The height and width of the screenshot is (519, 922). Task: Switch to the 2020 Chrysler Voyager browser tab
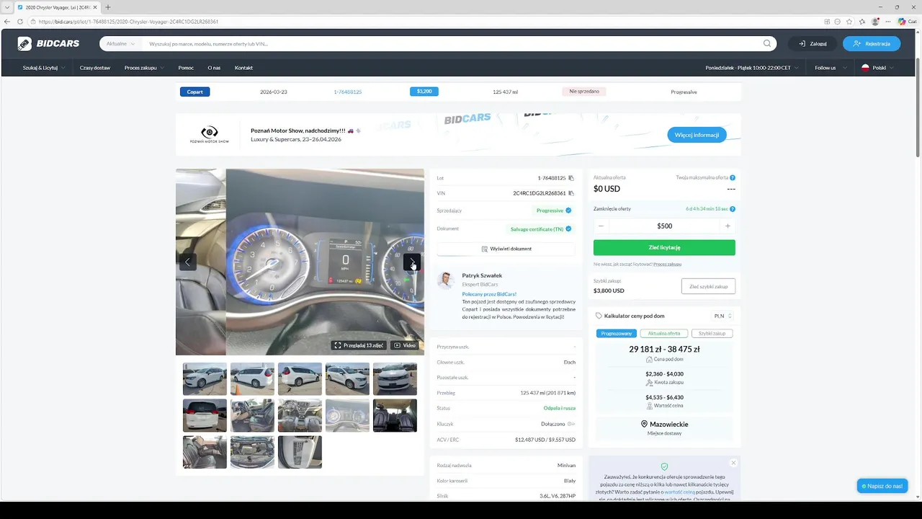(57, 7)
